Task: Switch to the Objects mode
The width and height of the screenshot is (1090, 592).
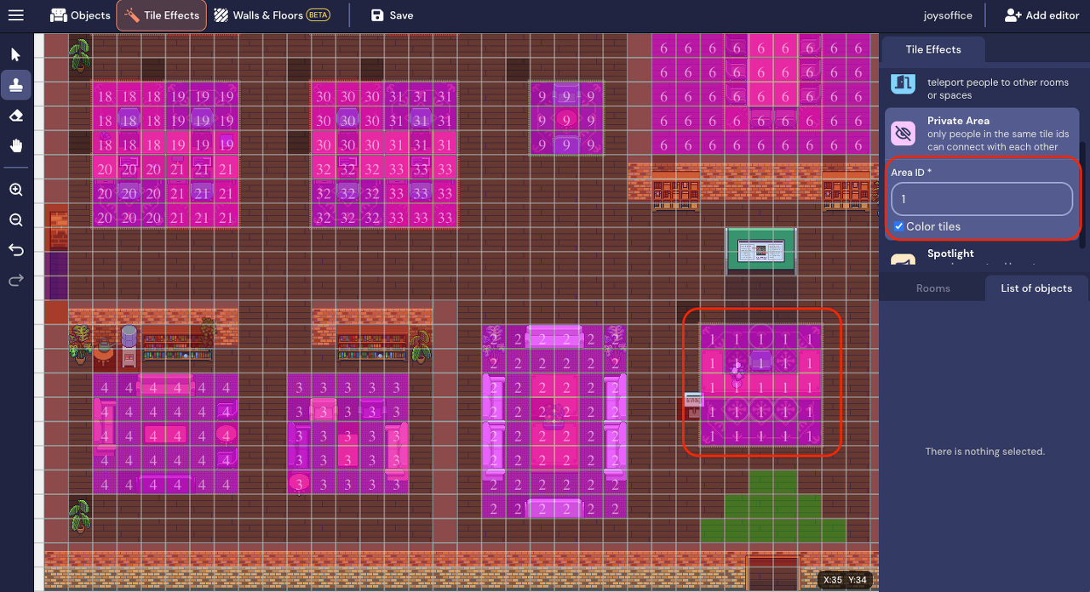Action: coord(80,15)
